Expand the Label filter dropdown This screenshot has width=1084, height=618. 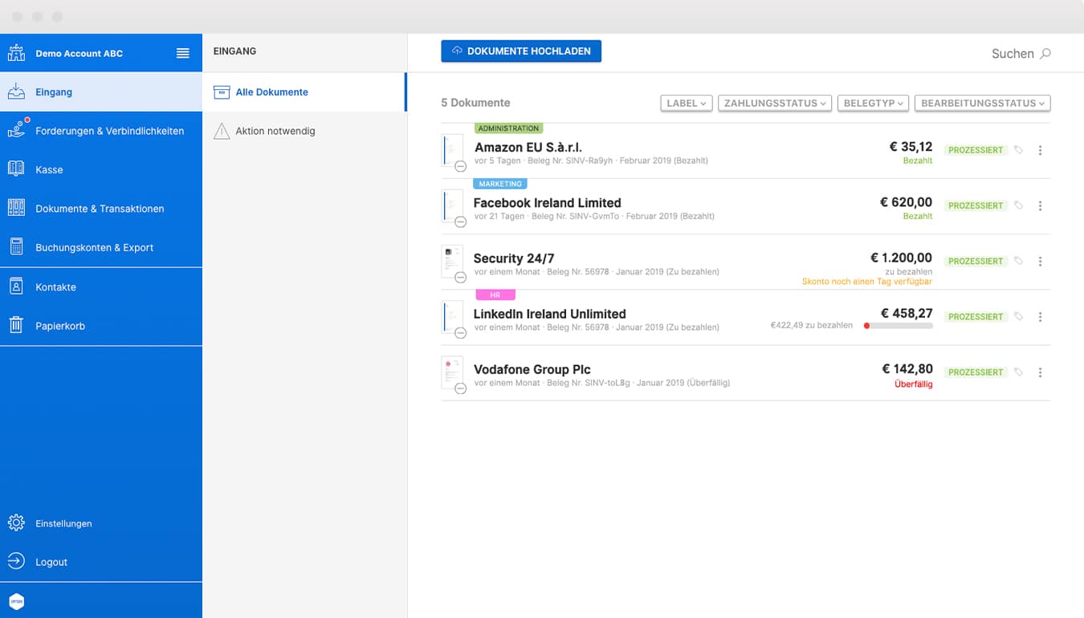pyautogui.click(x=687, y=103)
